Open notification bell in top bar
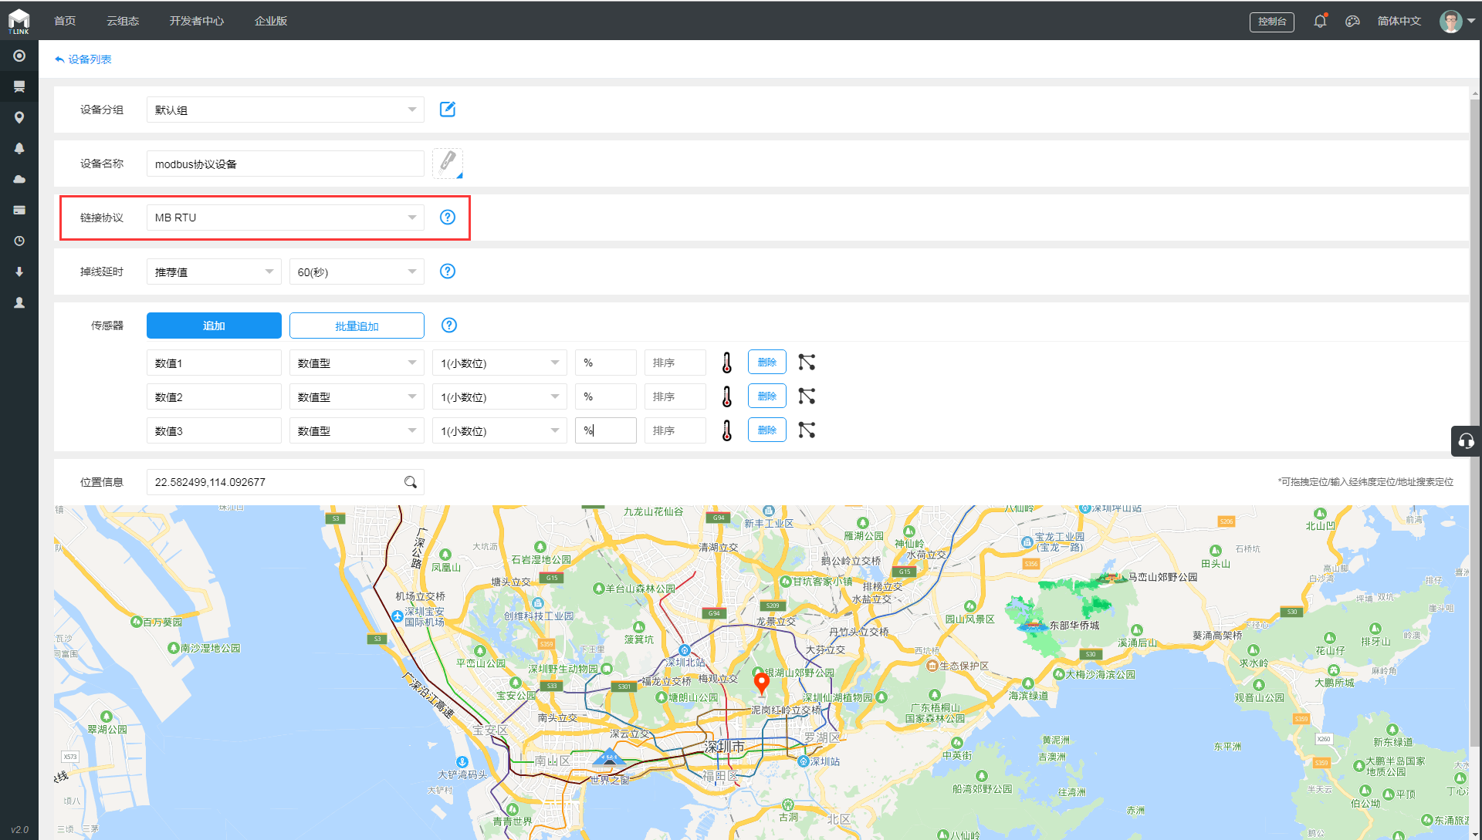 tap(1320, 21)
